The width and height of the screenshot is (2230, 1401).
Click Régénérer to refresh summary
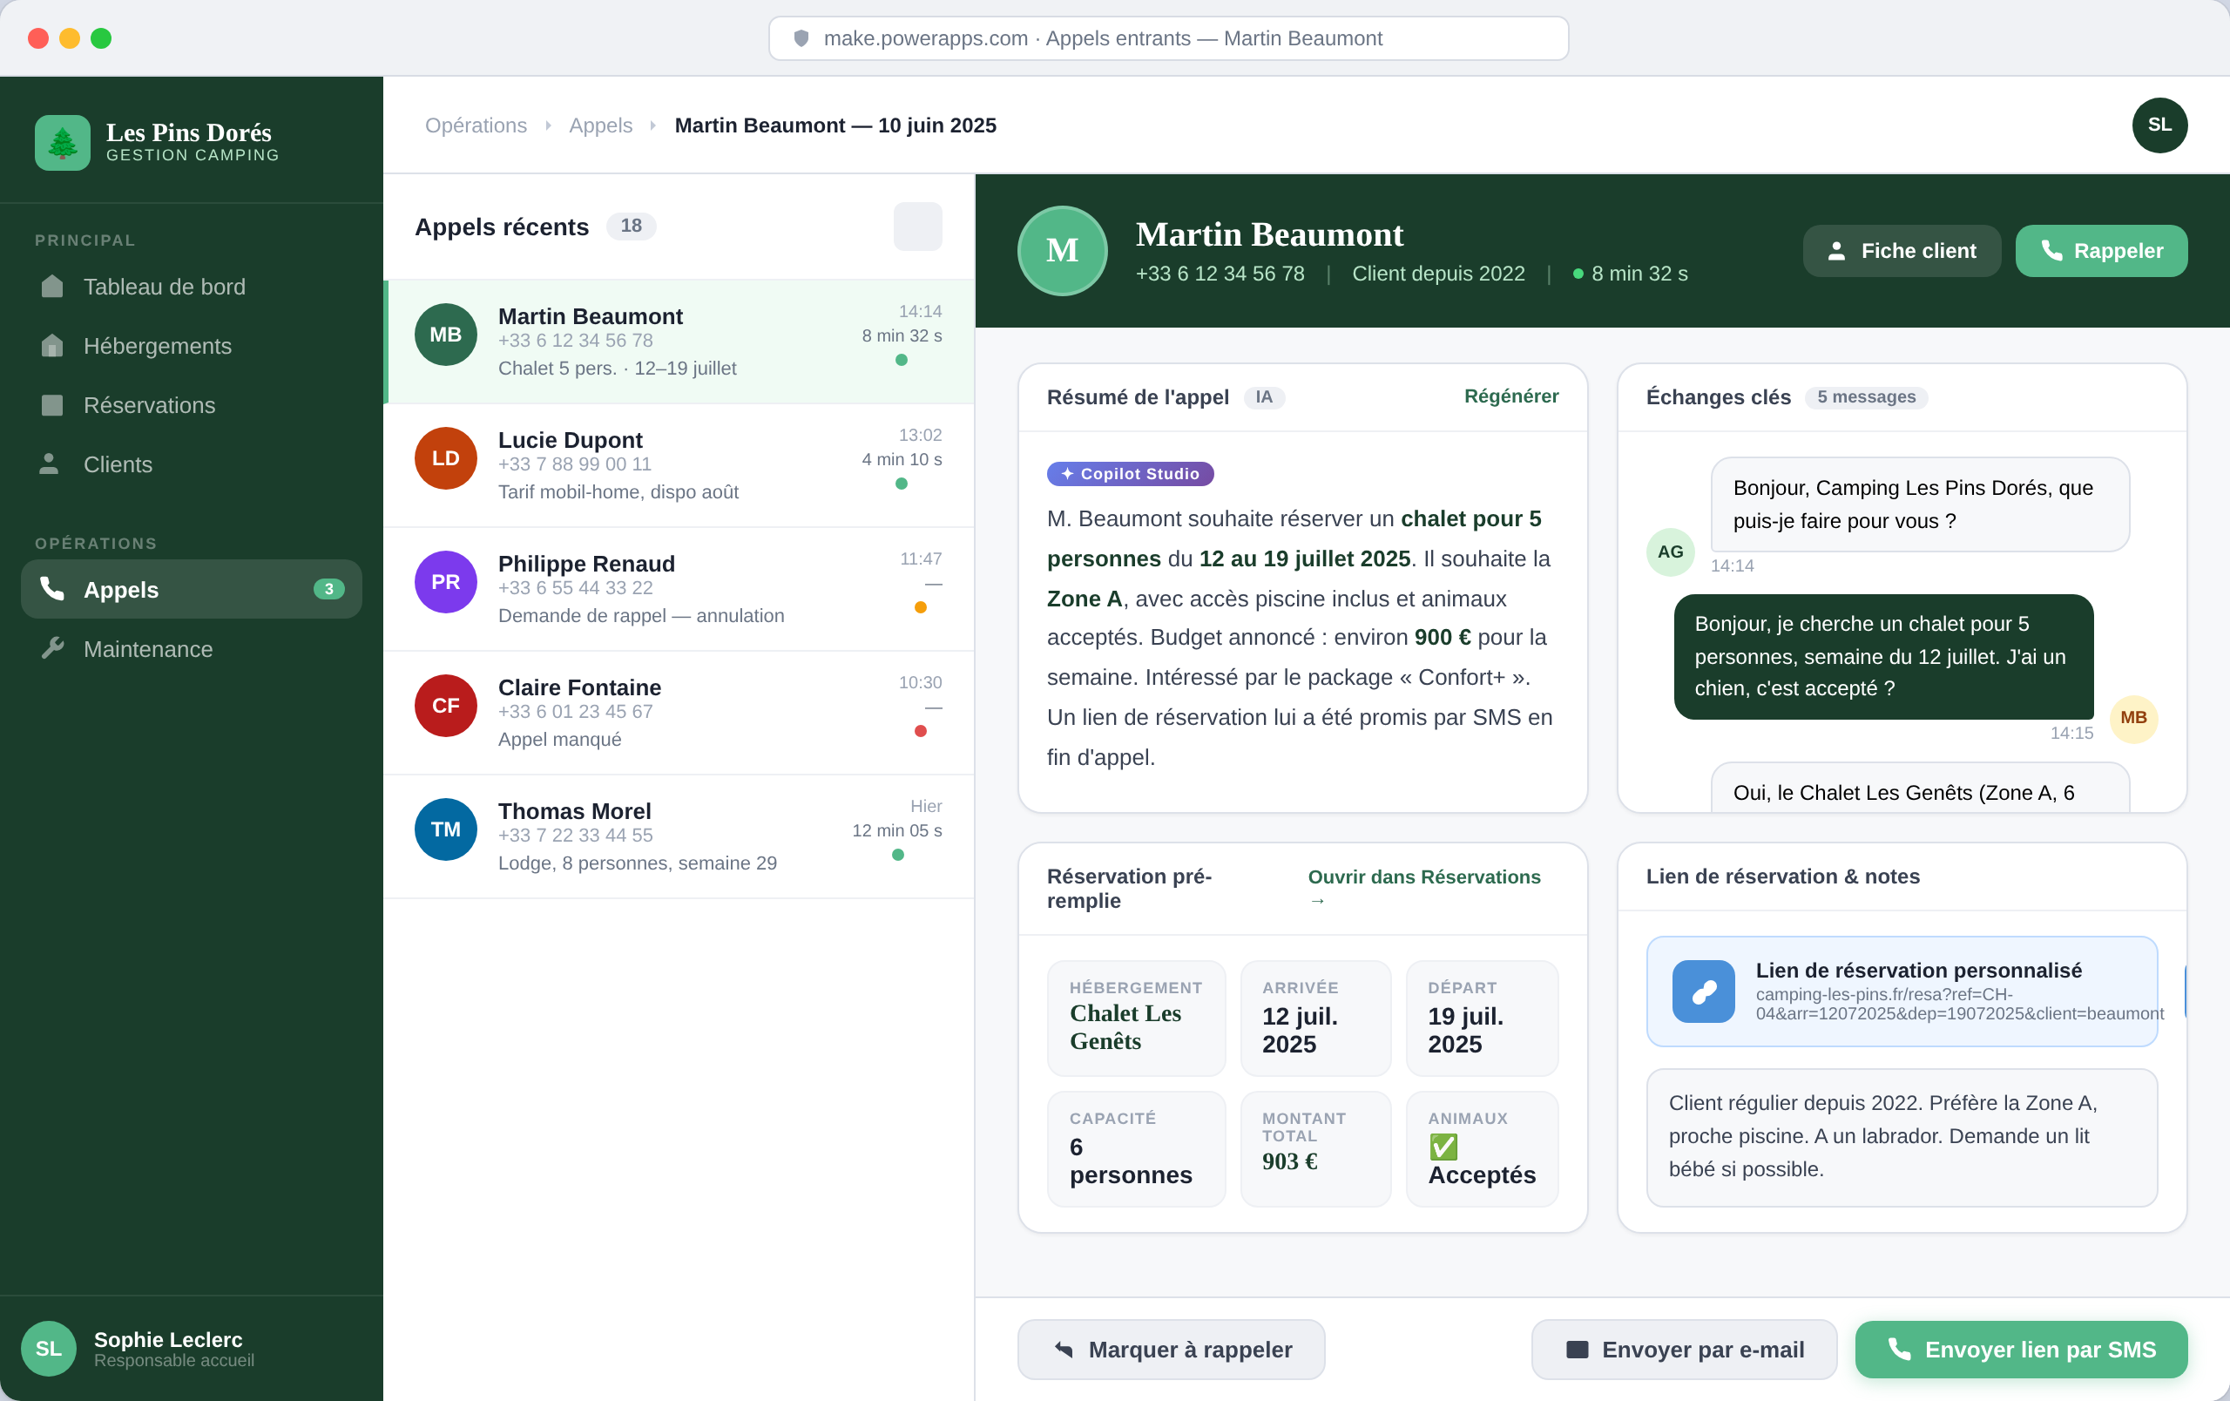coord(1510,396)
